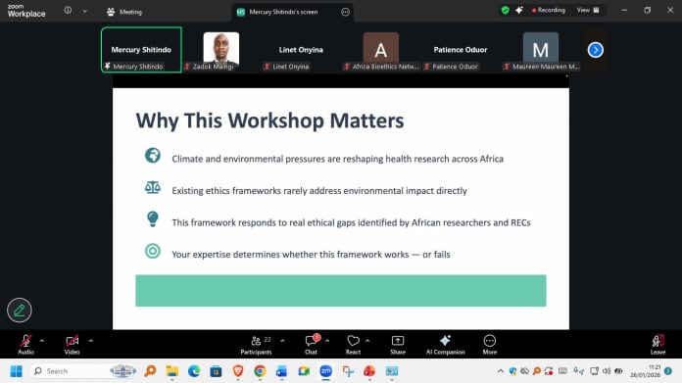Click the lightbulb icon on the slide
682x383 pixels.
[153, 219]
